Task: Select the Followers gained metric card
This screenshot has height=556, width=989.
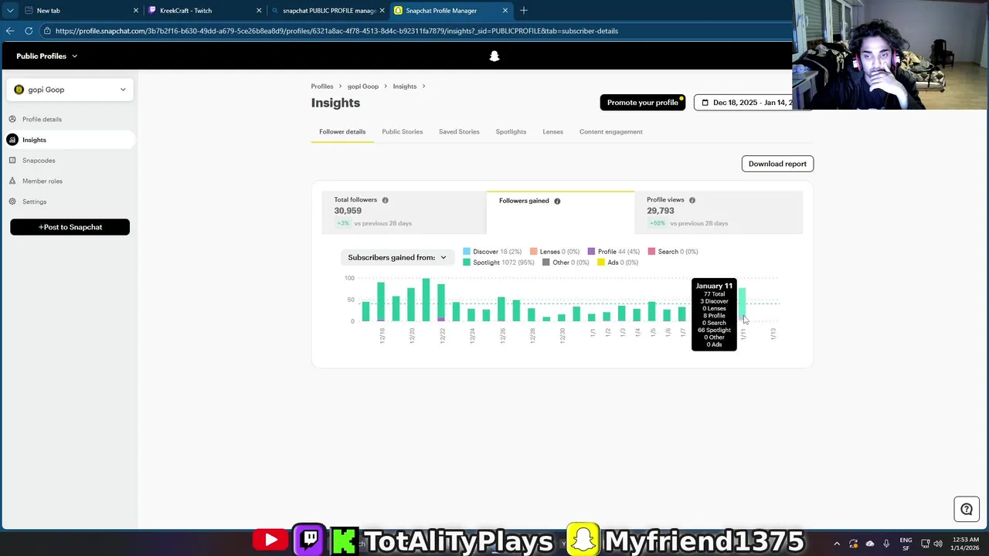Action: coord(560,212)
